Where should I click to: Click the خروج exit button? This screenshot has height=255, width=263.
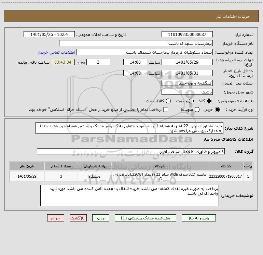click(x=56, y=218)
